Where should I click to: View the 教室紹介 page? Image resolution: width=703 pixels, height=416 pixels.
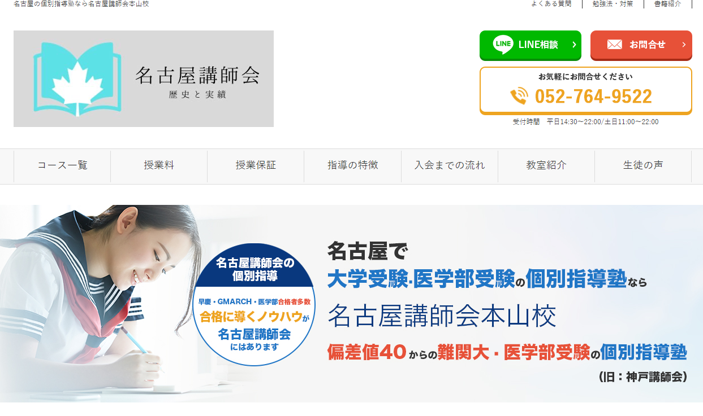coord(546,166)
